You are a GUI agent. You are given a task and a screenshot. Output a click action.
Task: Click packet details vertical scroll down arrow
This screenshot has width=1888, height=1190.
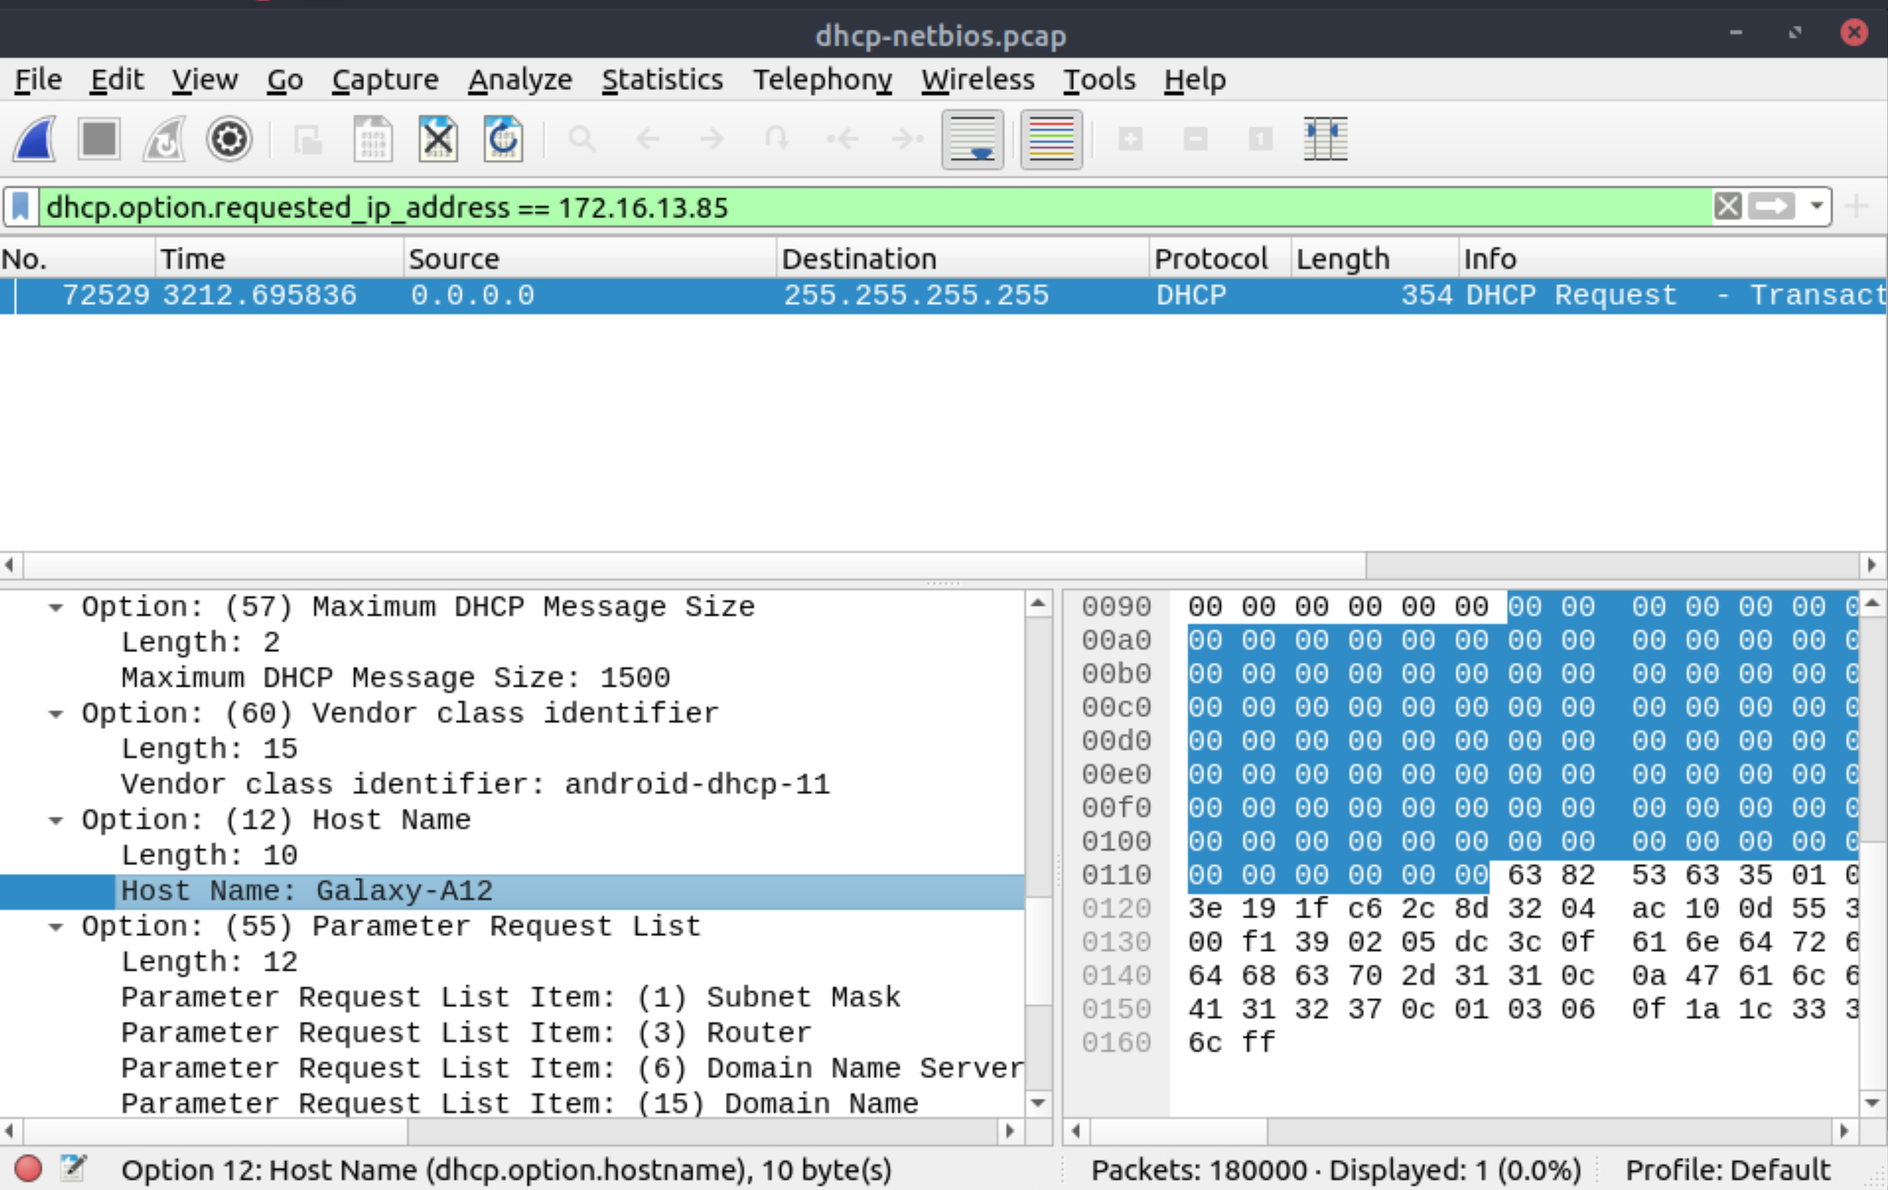coord(1038,1104)
